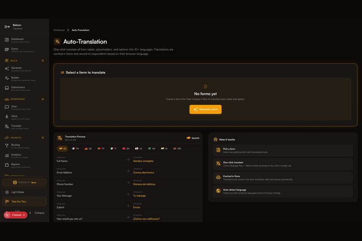Click the Take the Tour button
The width and height of the screenshot is (362, 241).
coord(24,202)
